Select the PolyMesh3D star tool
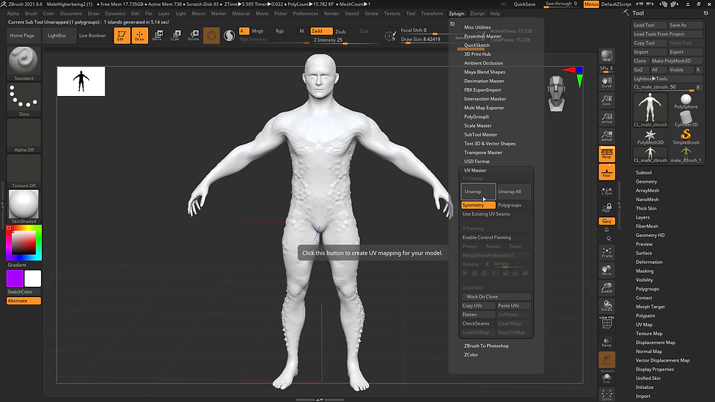Image resolution: width=715 pixels, height=402 pixels. (650, 137)
